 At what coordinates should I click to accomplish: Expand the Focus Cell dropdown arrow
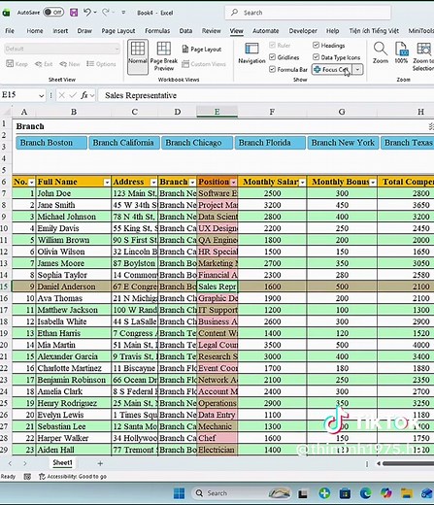(x=357, y=69)
